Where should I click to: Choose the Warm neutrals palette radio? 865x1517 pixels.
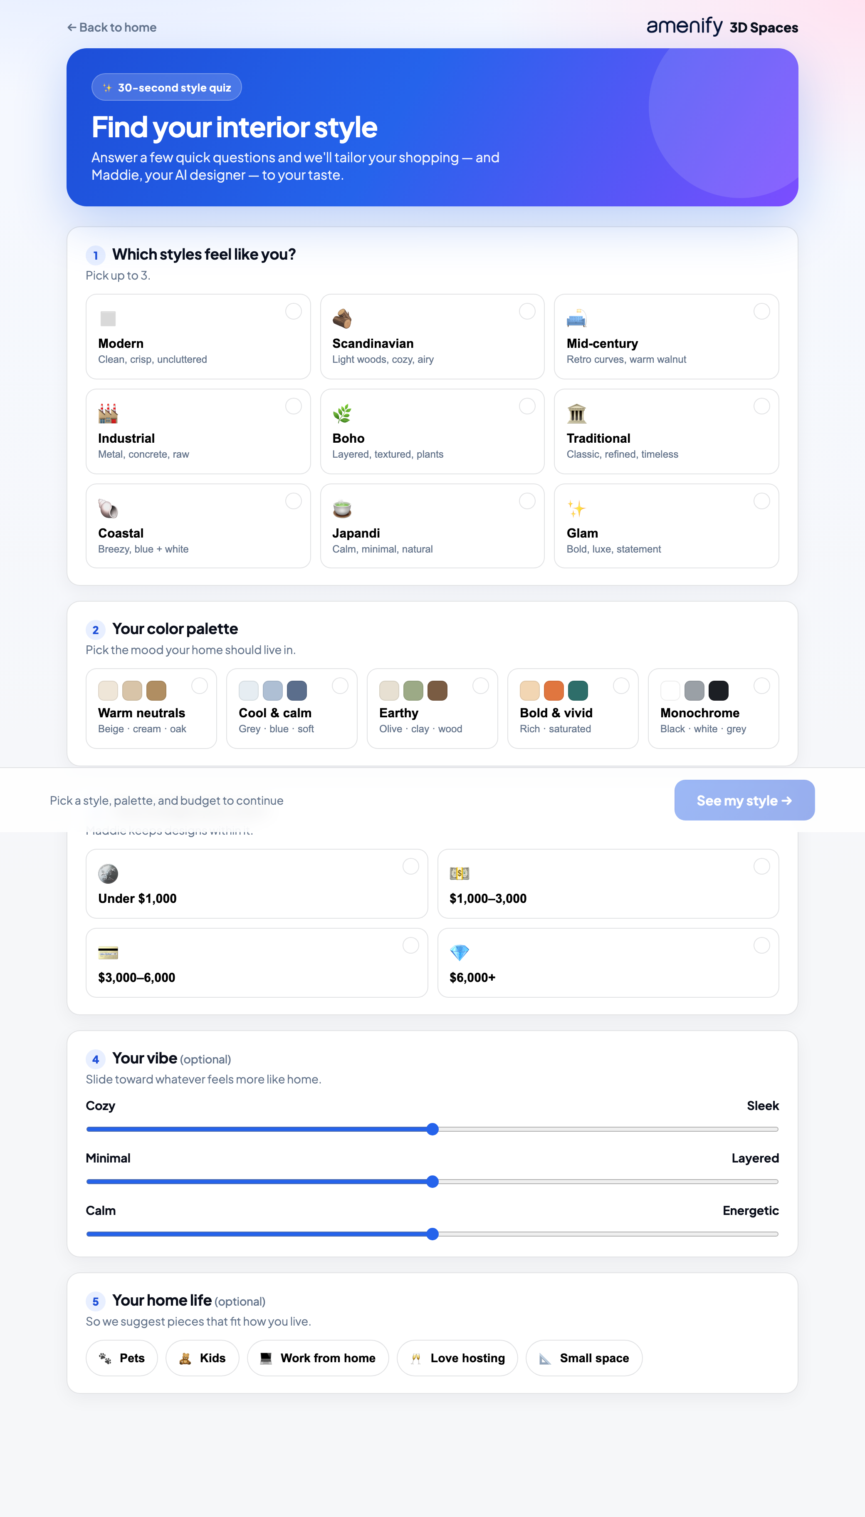(200, 686)
